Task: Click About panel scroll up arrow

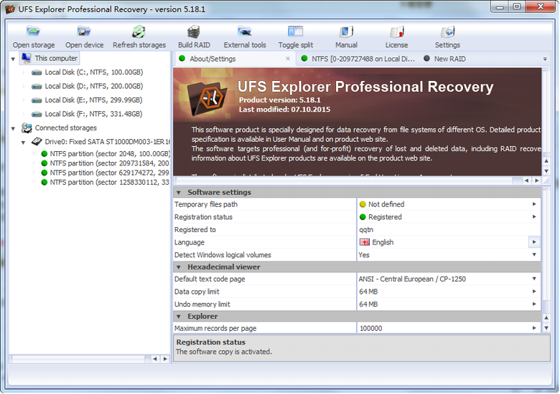Action: coord(546,161)
